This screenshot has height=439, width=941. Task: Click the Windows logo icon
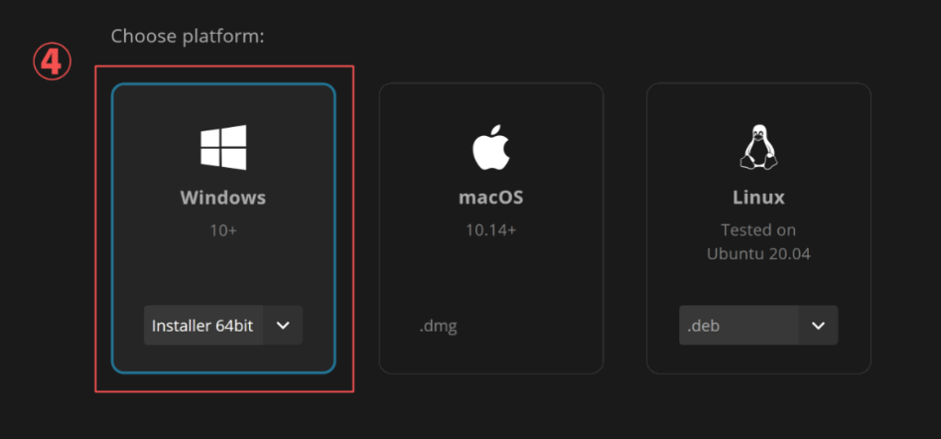223,148
